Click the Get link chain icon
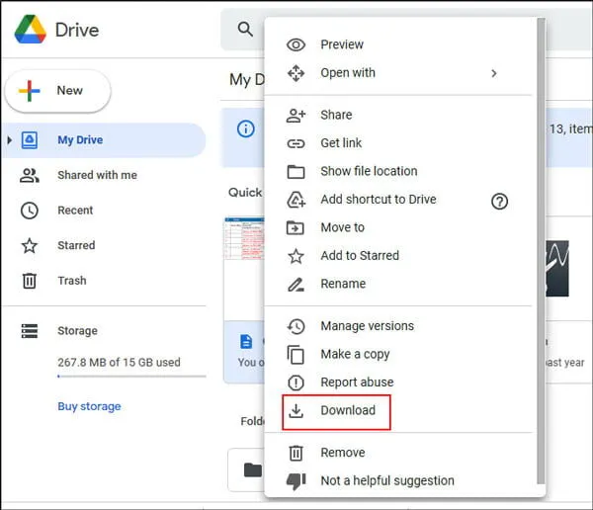The image size is (593, 510). 296,143
